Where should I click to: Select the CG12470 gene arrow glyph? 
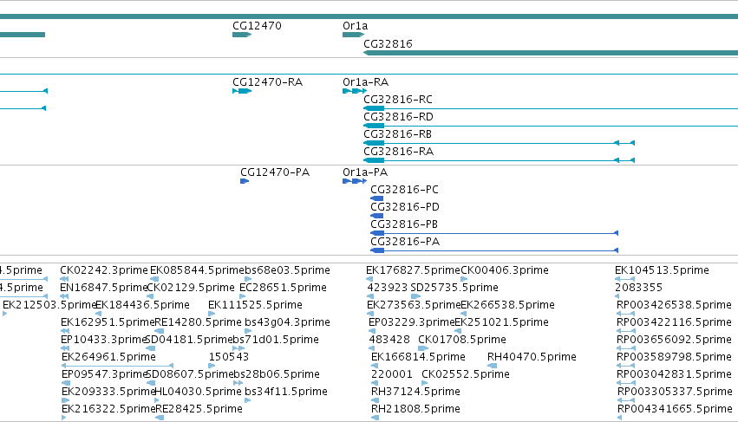coord(242,35)
